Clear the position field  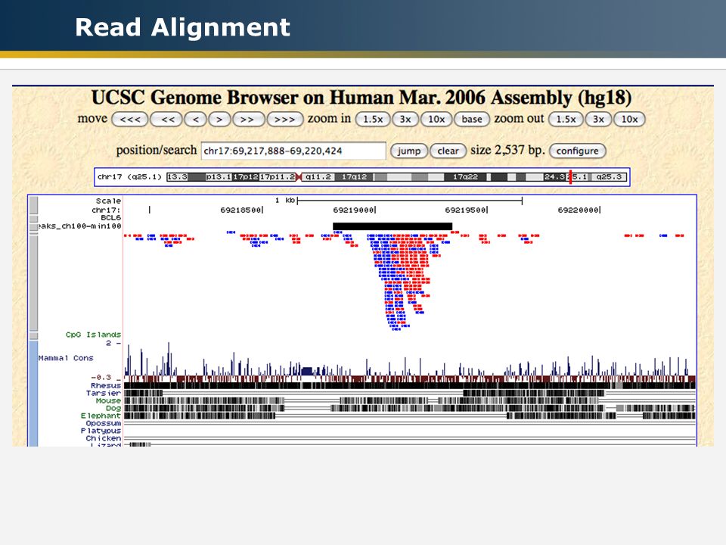pos(448,151)
